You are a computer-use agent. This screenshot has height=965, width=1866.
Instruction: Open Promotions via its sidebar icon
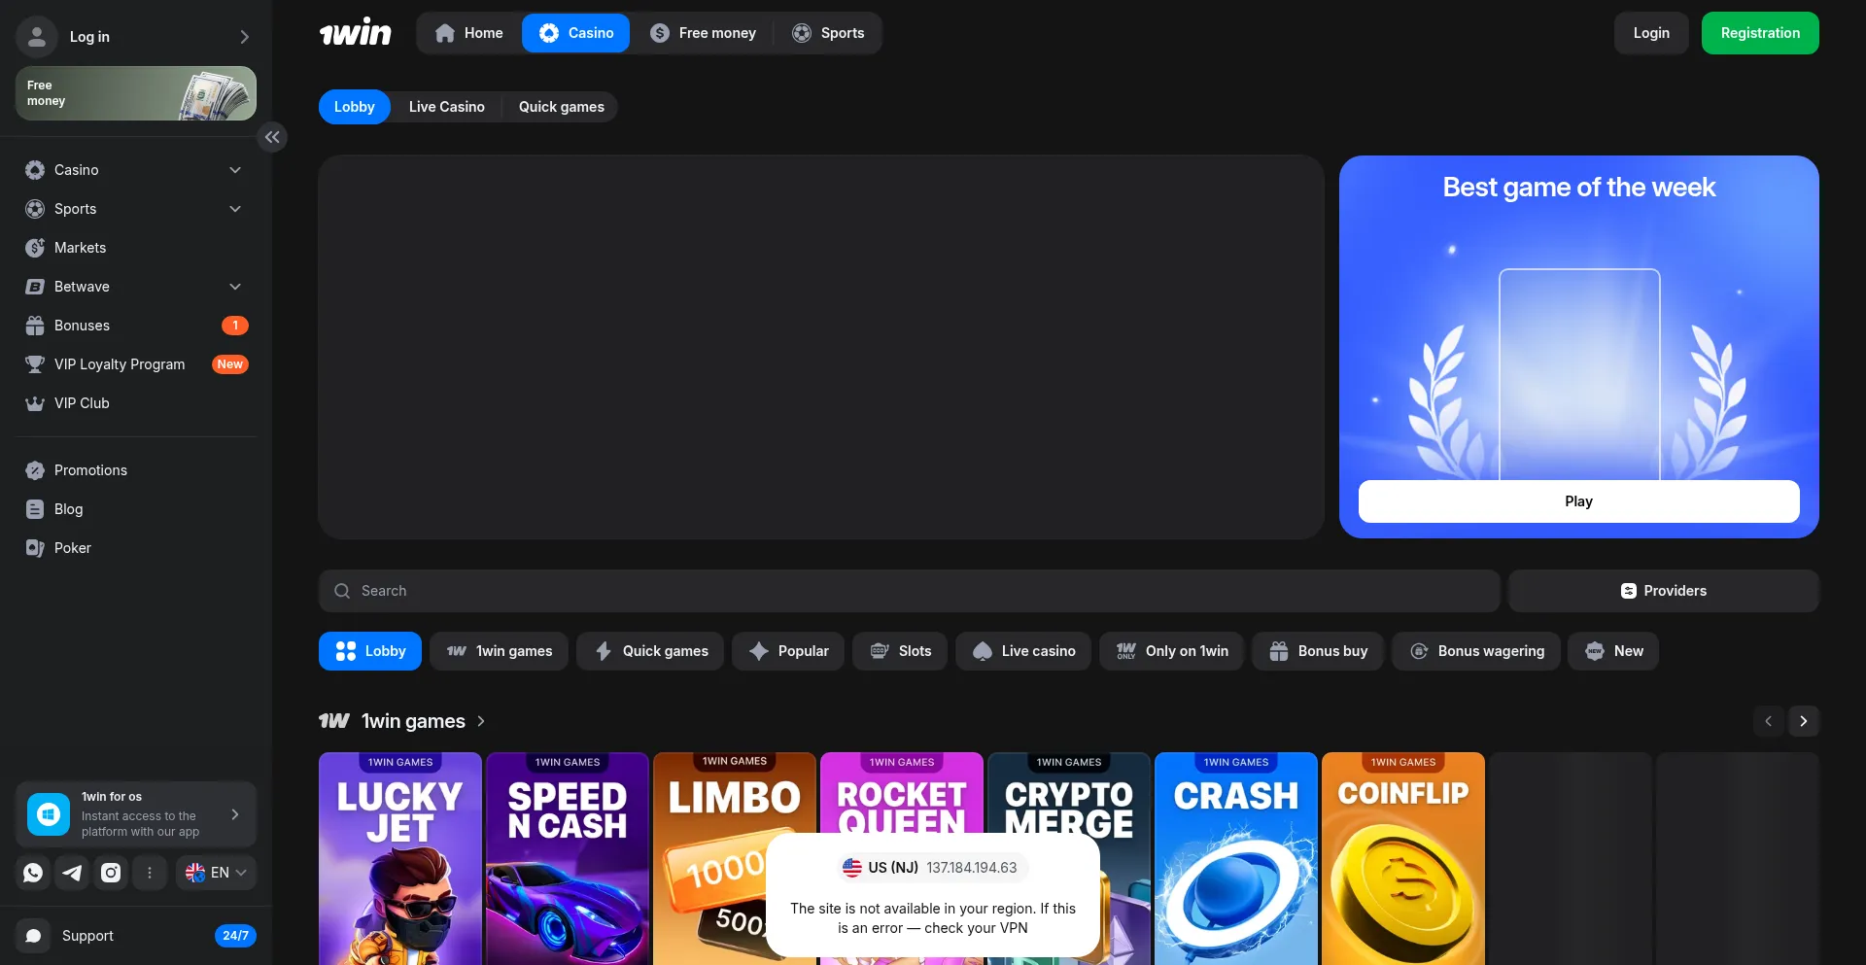coord(35,470)
